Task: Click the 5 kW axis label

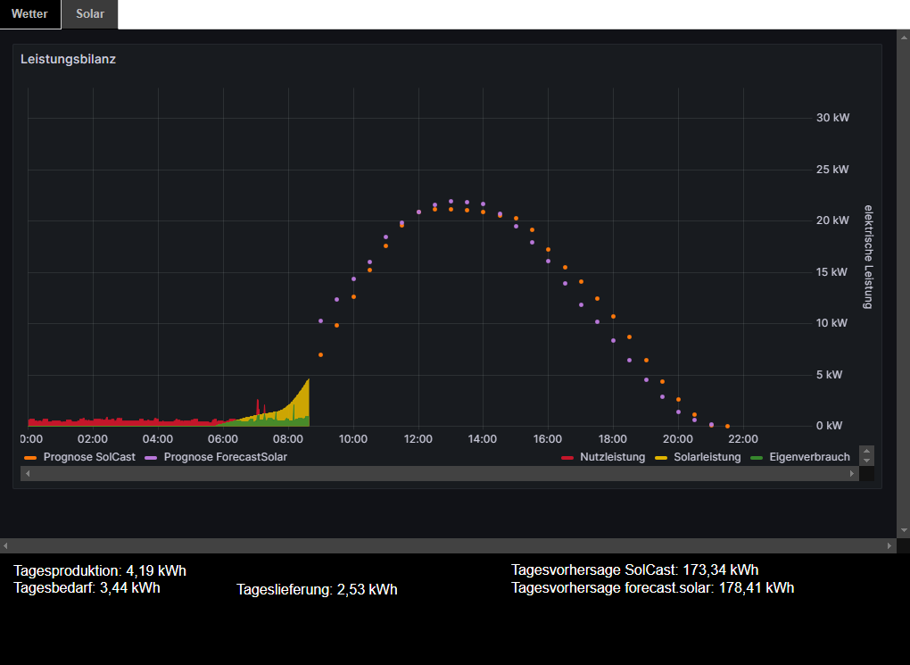Action: tap(830, 375)
